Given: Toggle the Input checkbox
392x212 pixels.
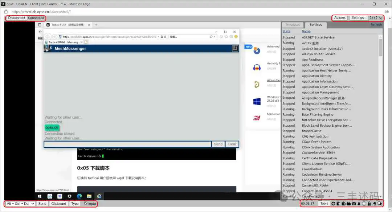Looking at the screenshot, I should click(86, 203).
